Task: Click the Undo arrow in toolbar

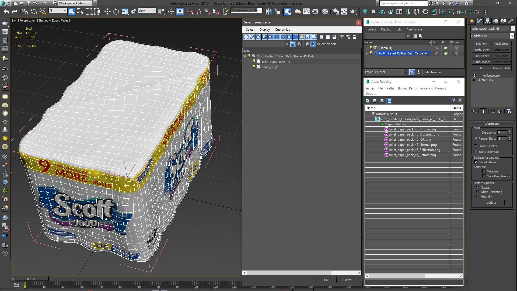Action: click(x=6, y=12)
